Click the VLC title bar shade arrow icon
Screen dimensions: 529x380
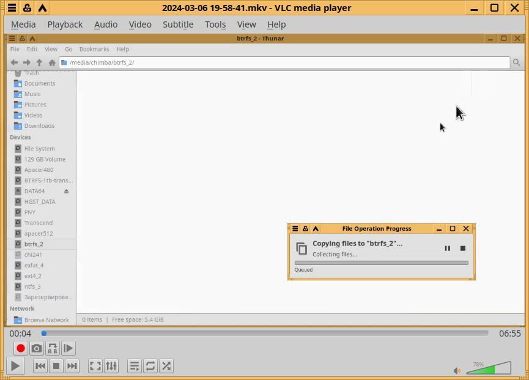point(43,8)
